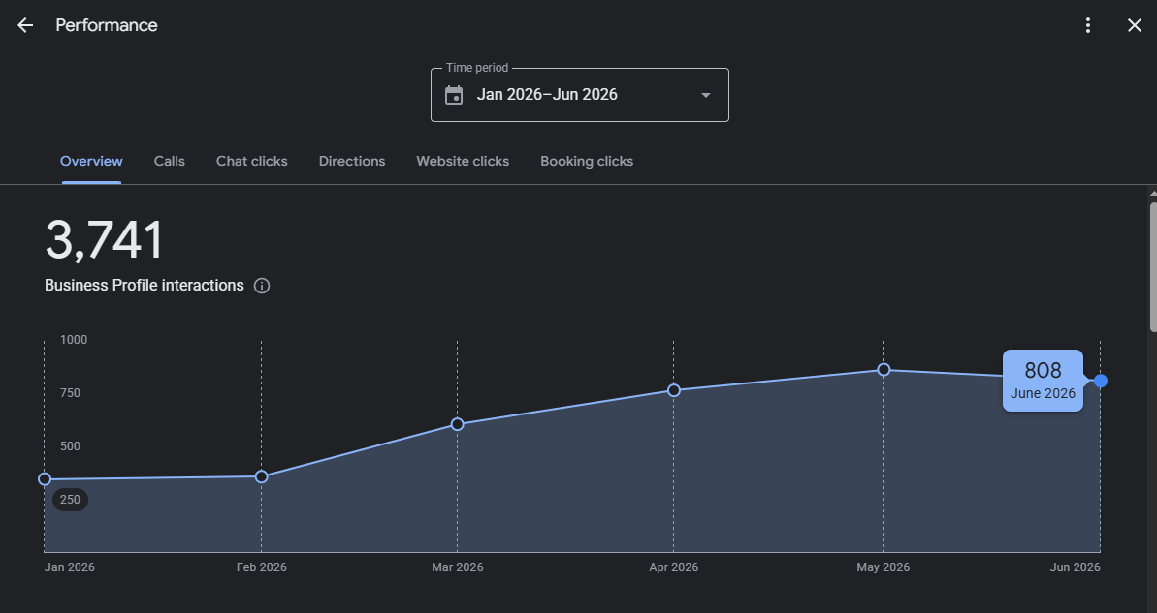Screen dimensions: 1157x613
Task: Open the Jan 2026–Jun 2026 period selector
Action: pos(579,95)
